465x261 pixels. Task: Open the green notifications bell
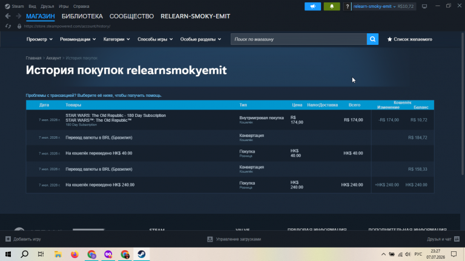tap(332, 6)
